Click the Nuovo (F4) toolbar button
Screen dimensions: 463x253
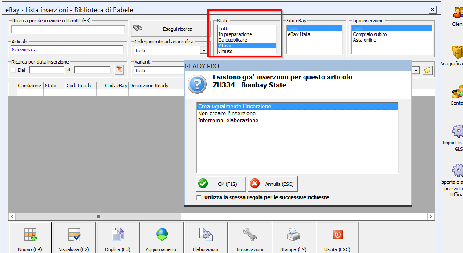tap(30, 238)
